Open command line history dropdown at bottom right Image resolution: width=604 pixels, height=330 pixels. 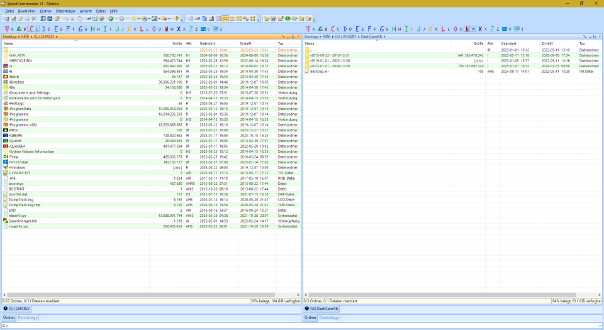click(x=600, y=326)
